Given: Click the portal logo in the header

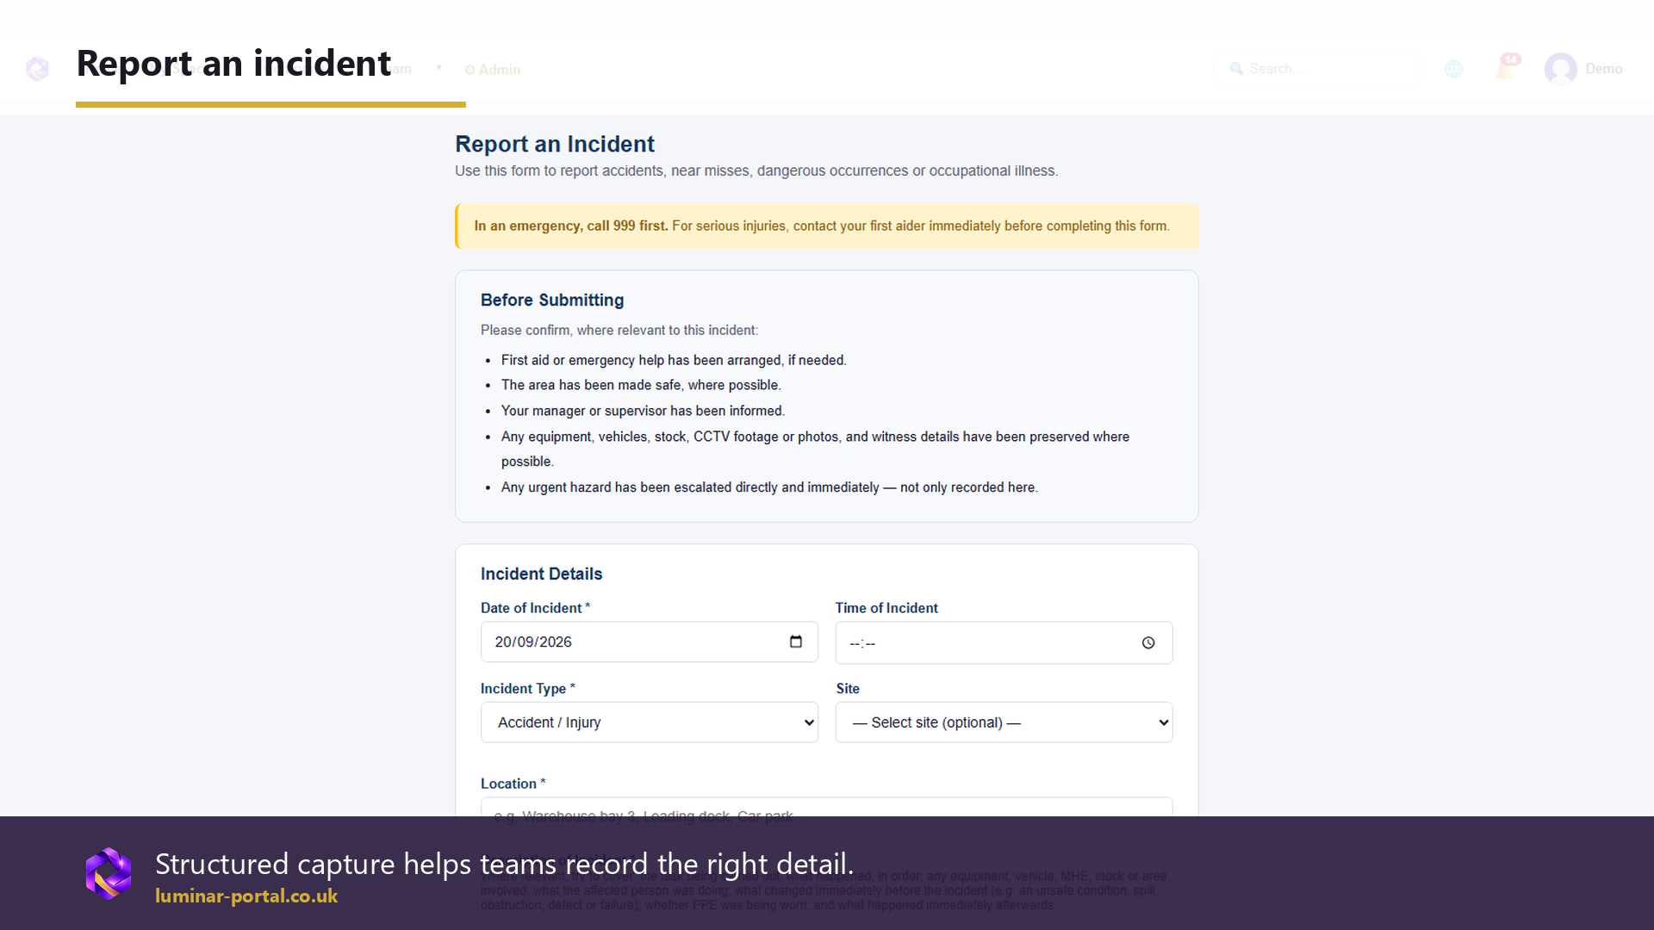Looking at the screenshot, I should (37, 68).
